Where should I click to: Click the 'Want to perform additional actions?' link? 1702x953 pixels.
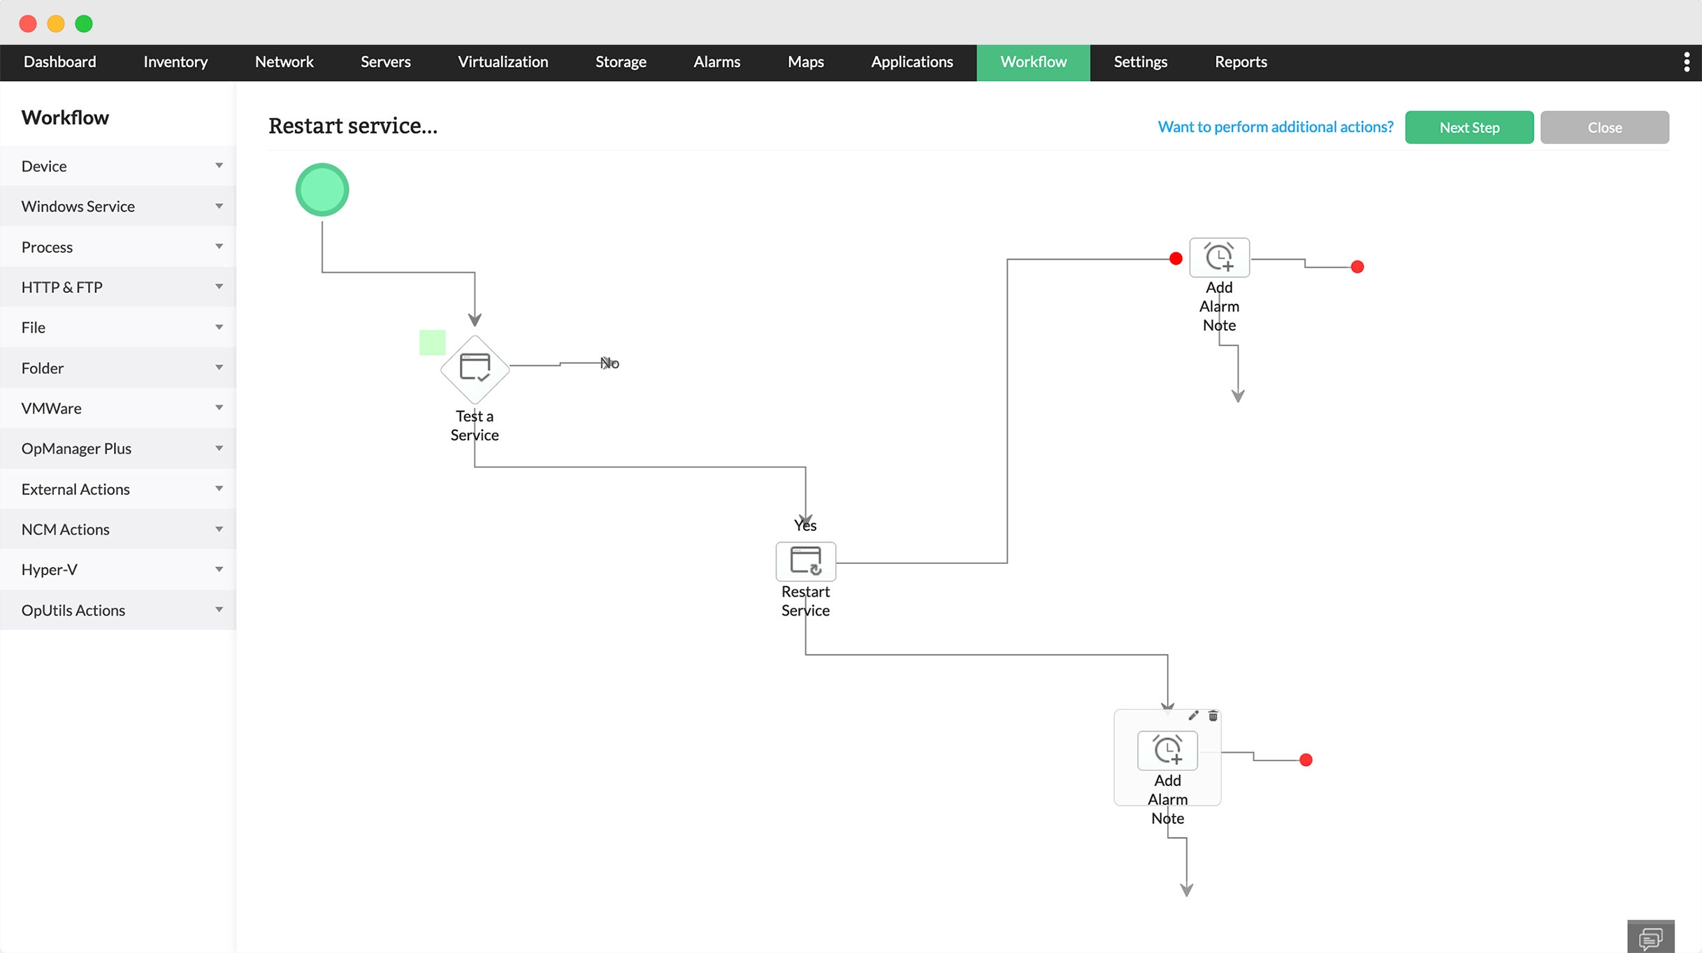pos(1275,127)
